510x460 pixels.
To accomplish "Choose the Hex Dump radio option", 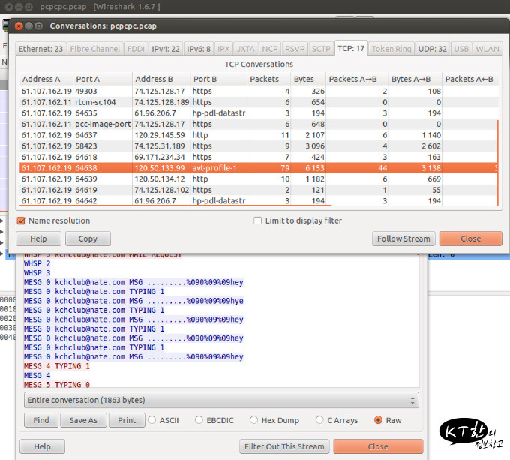I will pyautogui.click(x=253, y=420).
